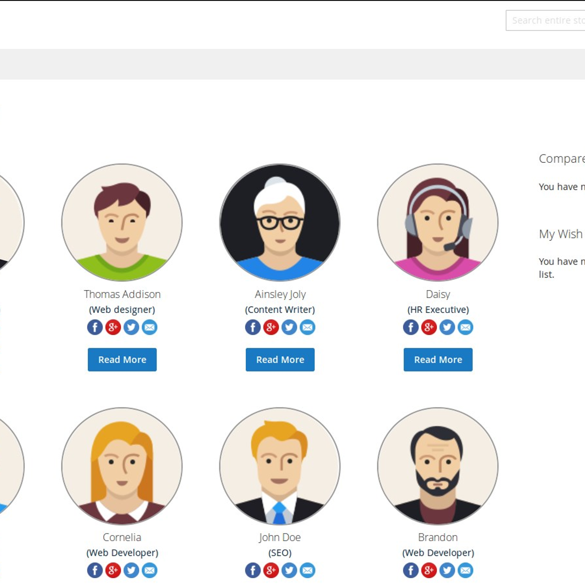Screen dimensions: 585x585
Task: Open Brandon's bearded avatar image
Action: [438, 466]
